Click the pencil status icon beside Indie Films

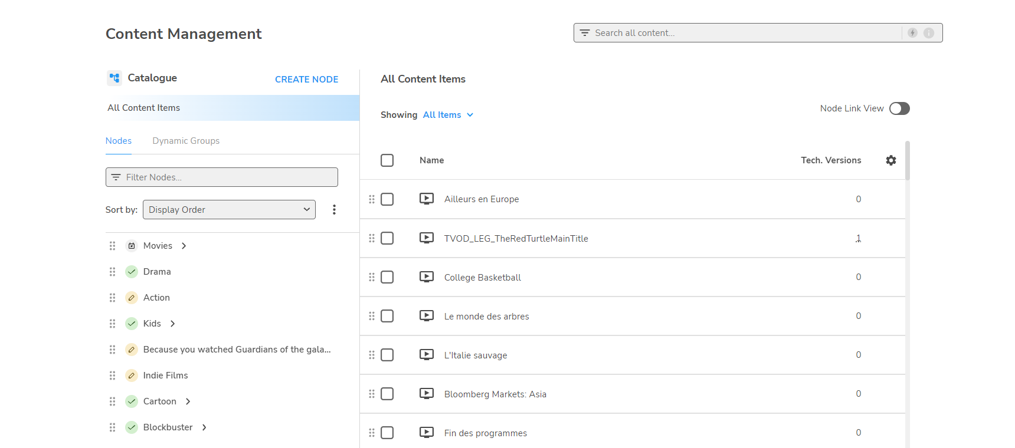click(x=132, y=375)
